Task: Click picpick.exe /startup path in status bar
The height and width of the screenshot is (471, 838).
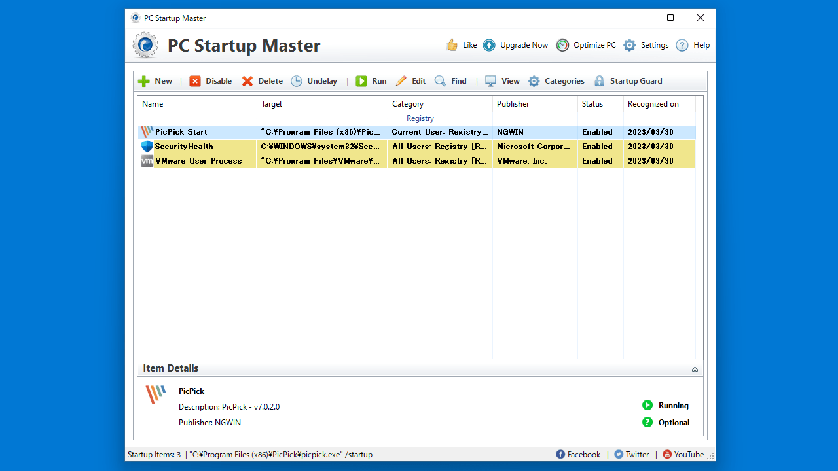Action: point(281,454)
